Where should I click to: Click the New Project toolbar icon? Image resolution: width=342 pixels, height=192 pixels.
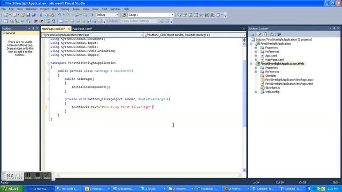tap(6, 15)
